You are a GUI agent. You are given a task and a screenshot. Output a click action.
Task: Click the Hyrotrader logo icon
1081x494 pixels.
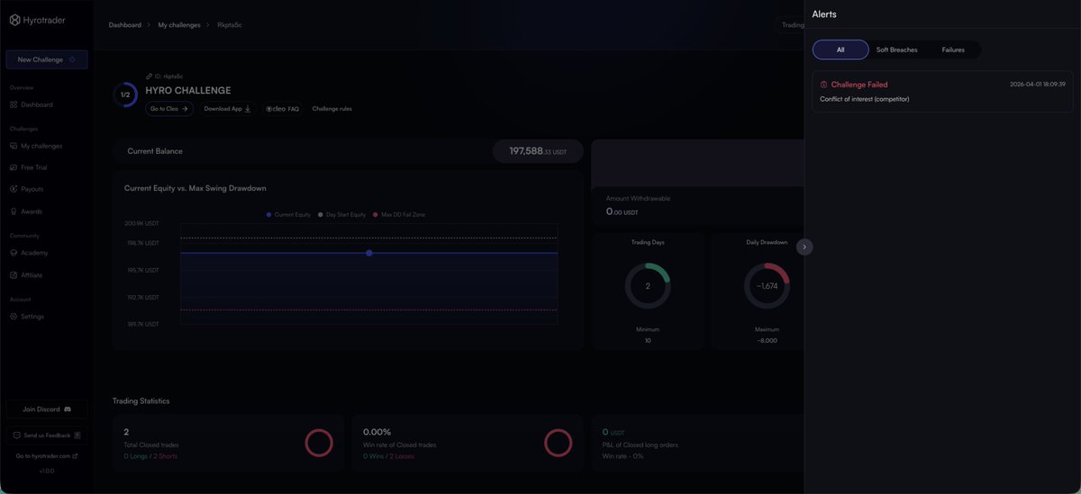coord(14,20)
